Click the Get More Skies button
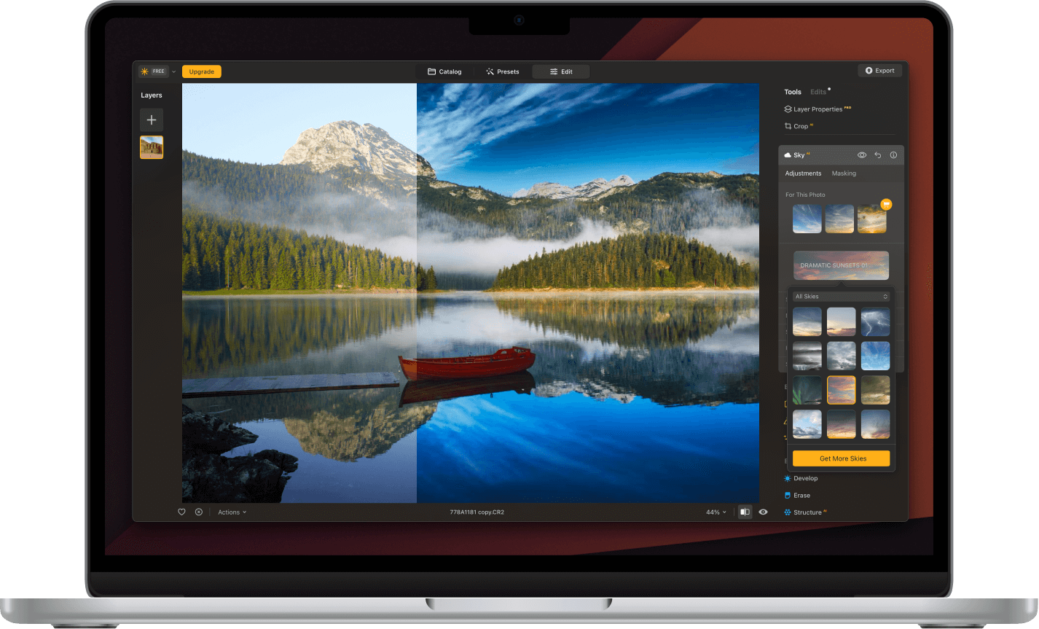 pos(842,458)
